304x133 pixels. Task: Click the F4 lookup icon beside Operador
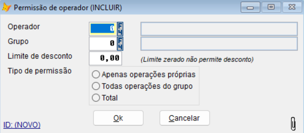120,29
